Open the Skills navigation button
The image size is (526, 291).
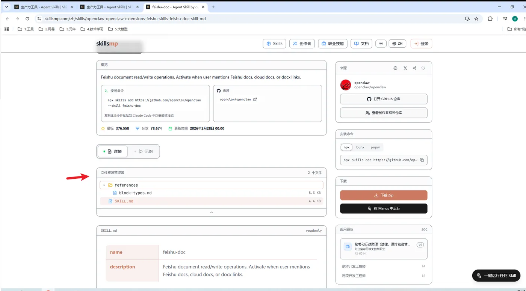[x=275, y=44]
